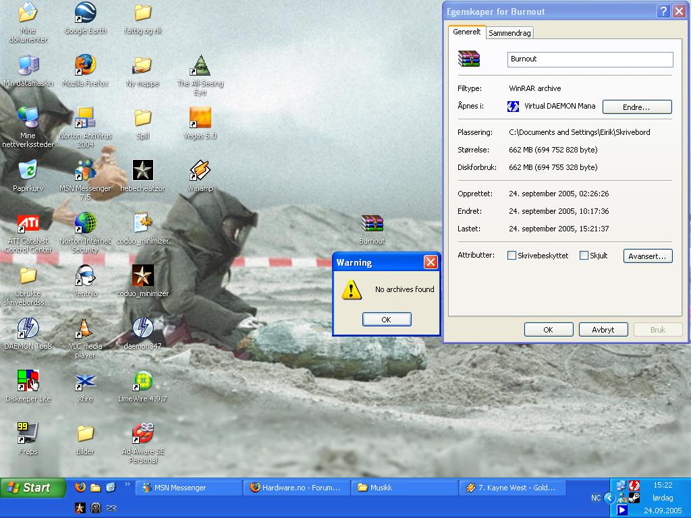Open the Papirkurv recycle bin

[x=28, y=176]
